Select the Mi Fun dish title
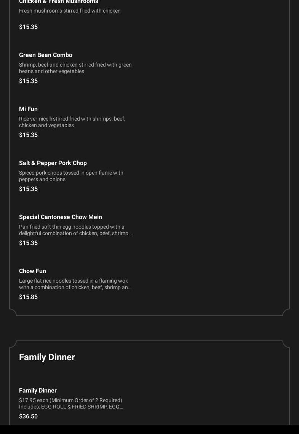Screen dimensions: 299x434 tap(28, 109)
